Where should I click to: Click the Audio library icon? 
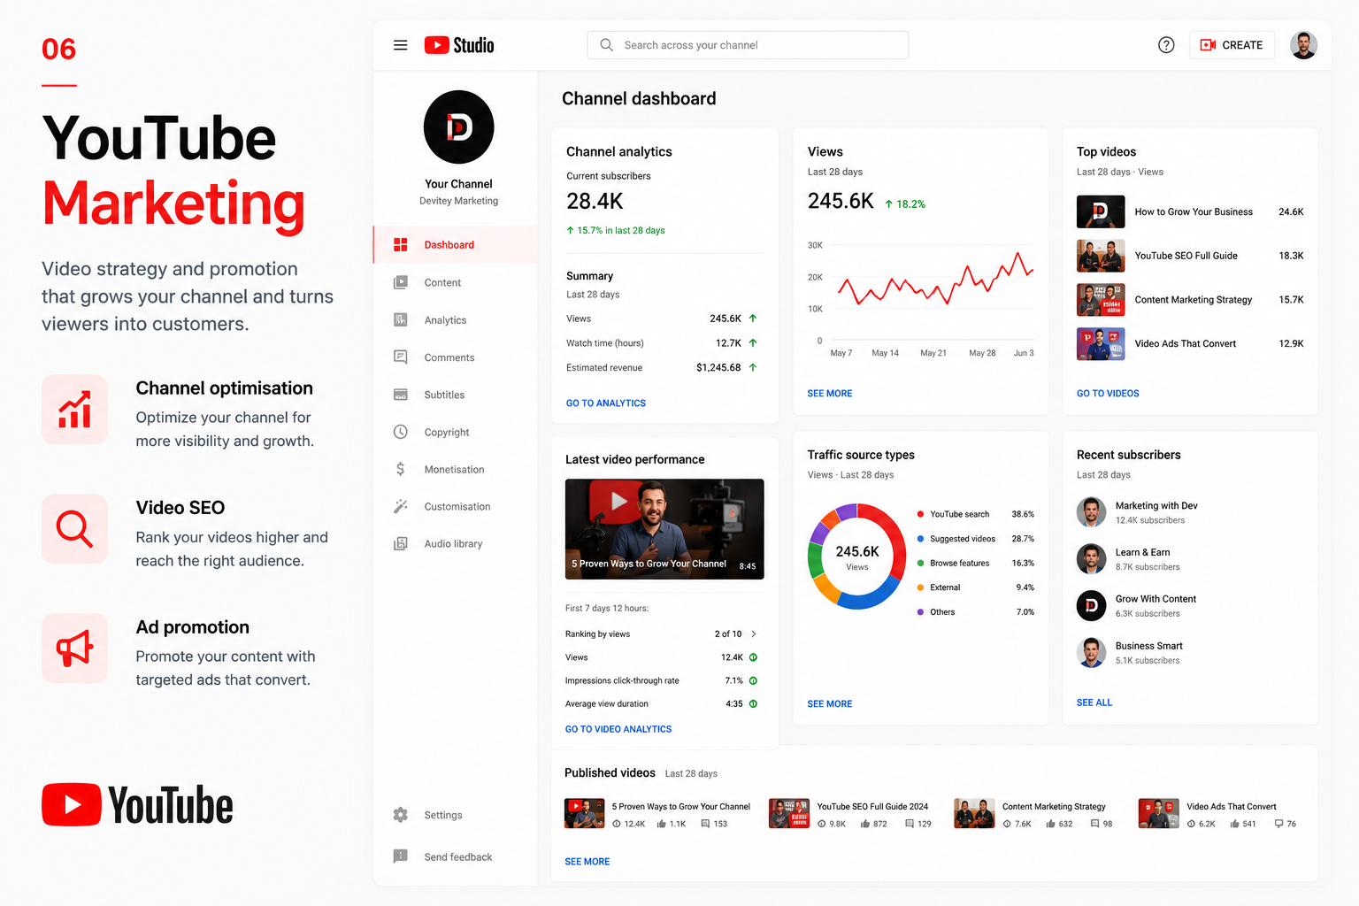[401, 543]
